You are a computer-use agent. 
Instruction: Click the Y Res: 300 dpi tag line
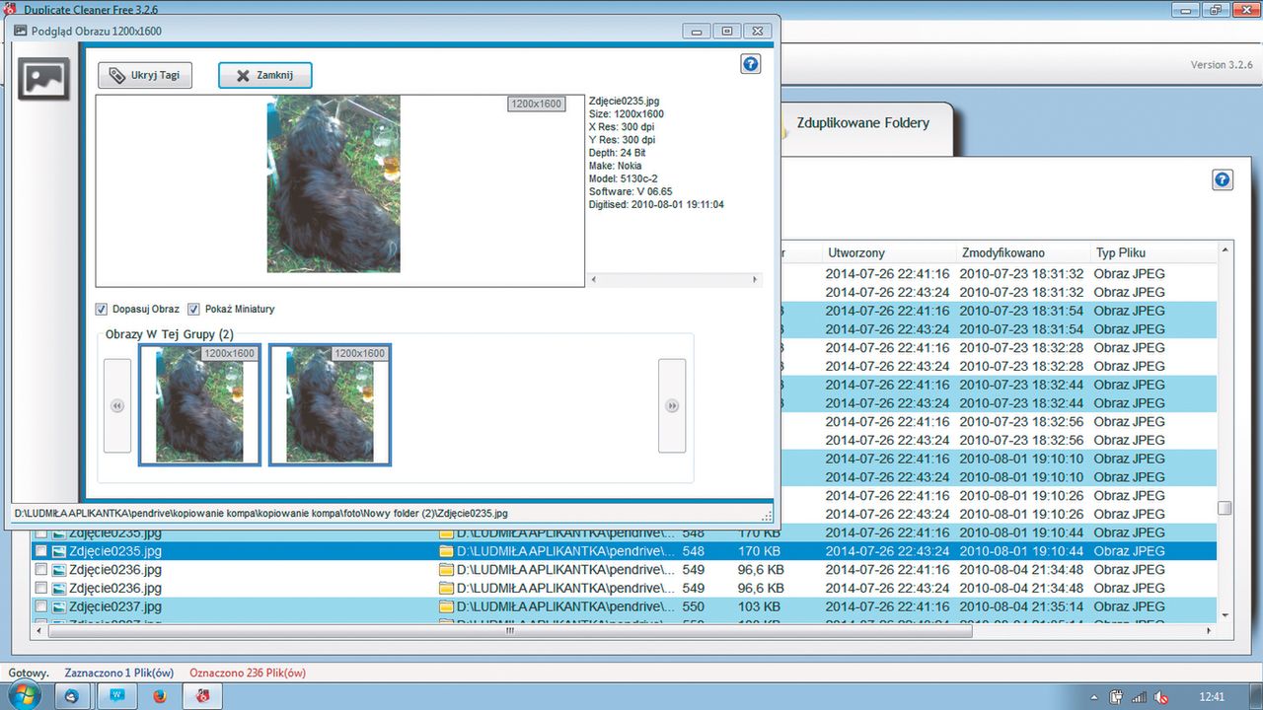(622, 140)
